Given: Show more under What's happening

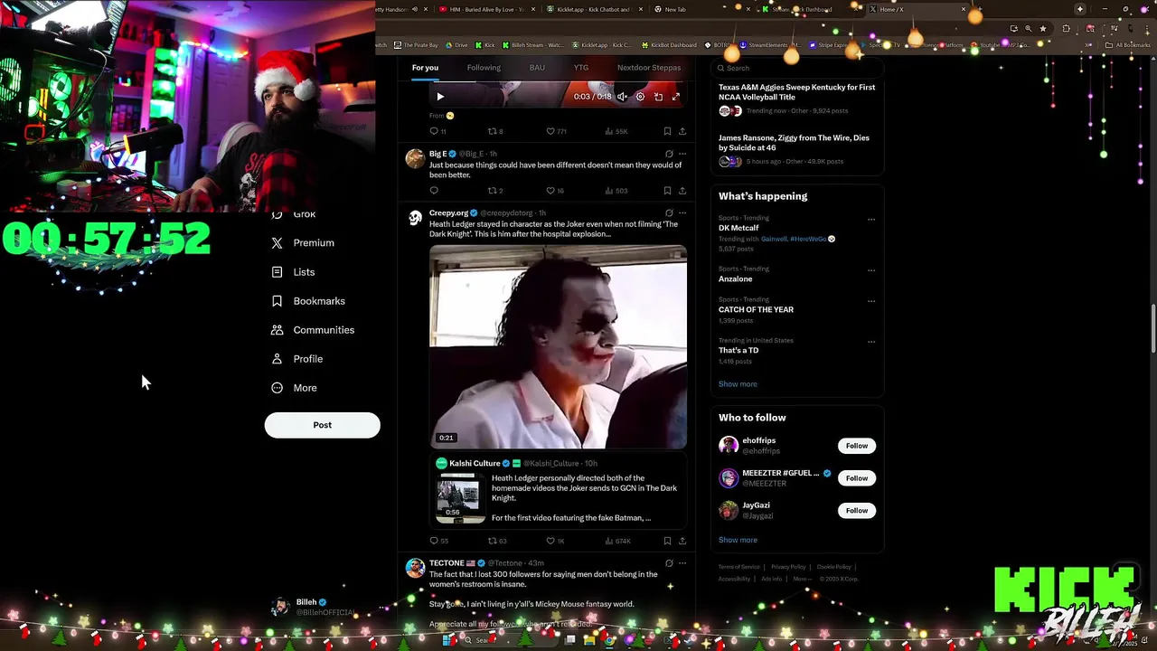Looking at the screenshot, I should (x=738, y=384).
